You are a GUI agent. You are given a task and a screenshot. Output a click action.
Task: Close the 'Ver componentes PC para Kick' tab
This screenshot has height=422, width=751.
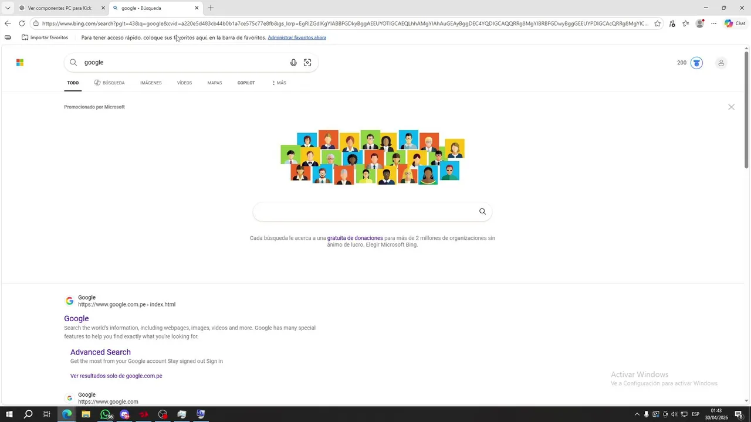[103, 8]
